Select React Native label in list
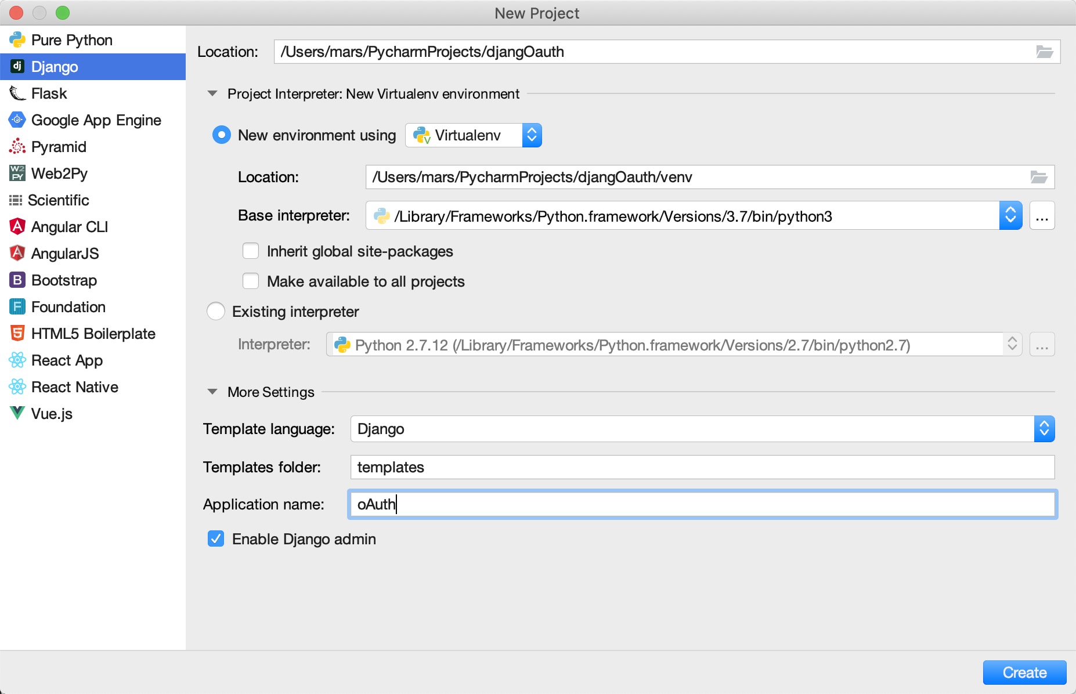 coord(75,387)
